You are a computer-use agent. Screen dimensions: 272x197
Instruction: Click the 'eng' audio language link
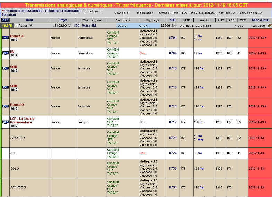click(200, 140)
